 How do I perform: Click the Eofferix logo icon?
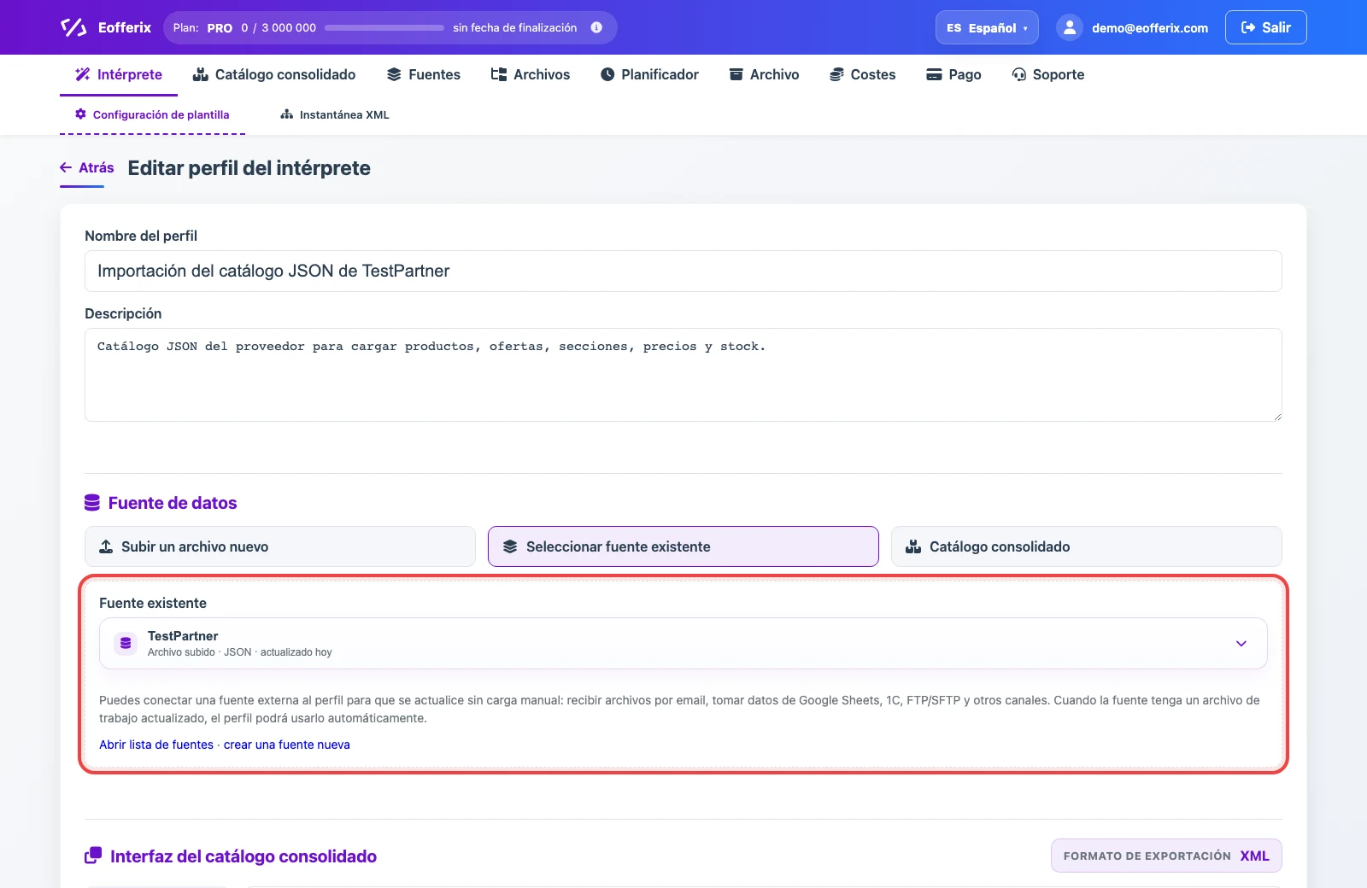(x=73, y=27)
